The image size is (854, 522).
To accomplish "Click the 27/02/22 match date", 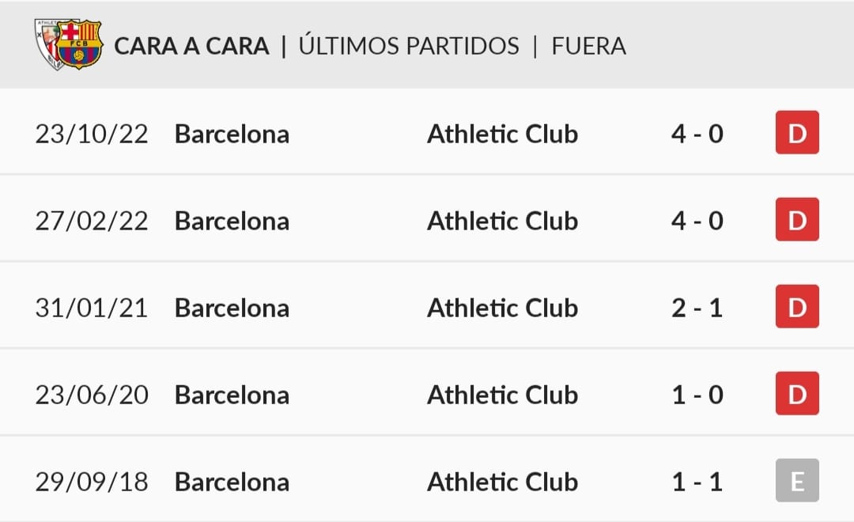I will 92,221.
